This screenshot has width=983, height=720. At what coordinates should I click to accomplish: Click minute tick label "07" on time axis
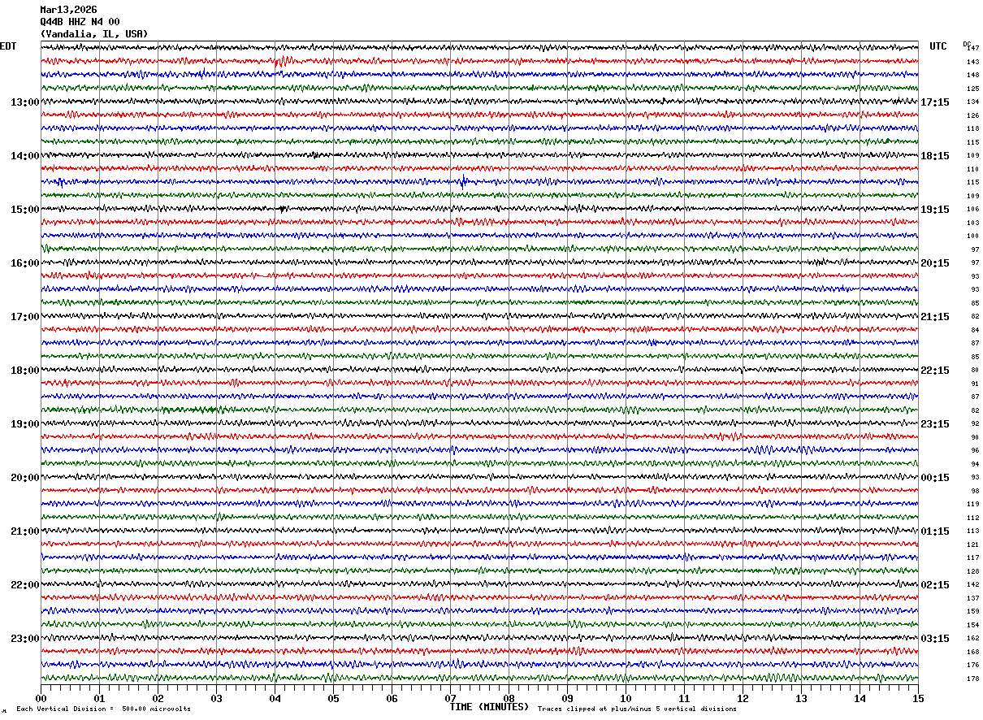coord(450,698)
